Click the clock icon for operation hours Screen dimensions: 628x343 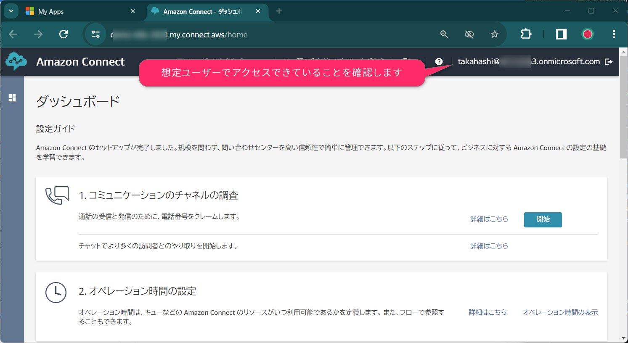point(56,292)
